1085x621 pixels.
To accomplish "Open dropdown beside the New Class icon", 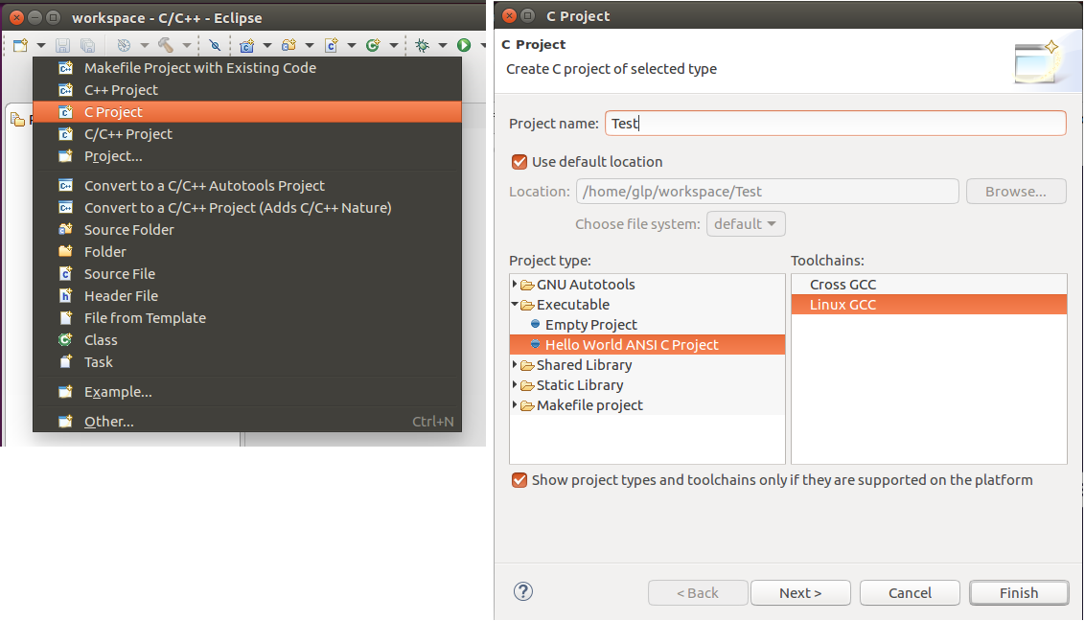I will (x=393, y=46).
